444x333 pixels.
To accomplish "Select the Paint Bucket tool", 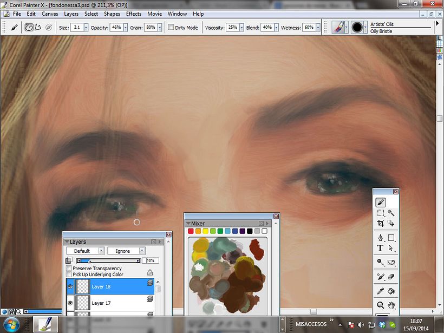I will click(391, 291).
